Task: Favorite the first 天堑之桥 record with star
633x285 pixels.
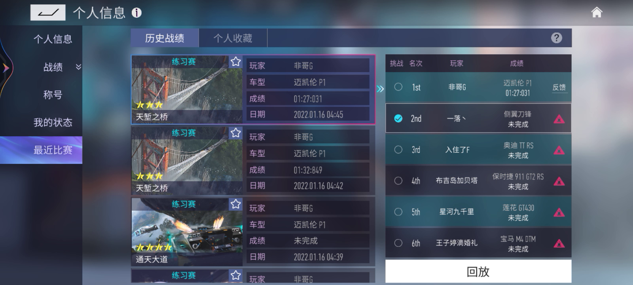Action: click(x=236, y=62)
